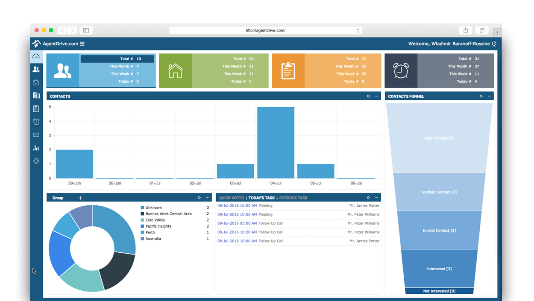Viewport: 534px width, 301px height.
Task: Open the AgentDrive.com hamburger menu
Action: point(83,43)
